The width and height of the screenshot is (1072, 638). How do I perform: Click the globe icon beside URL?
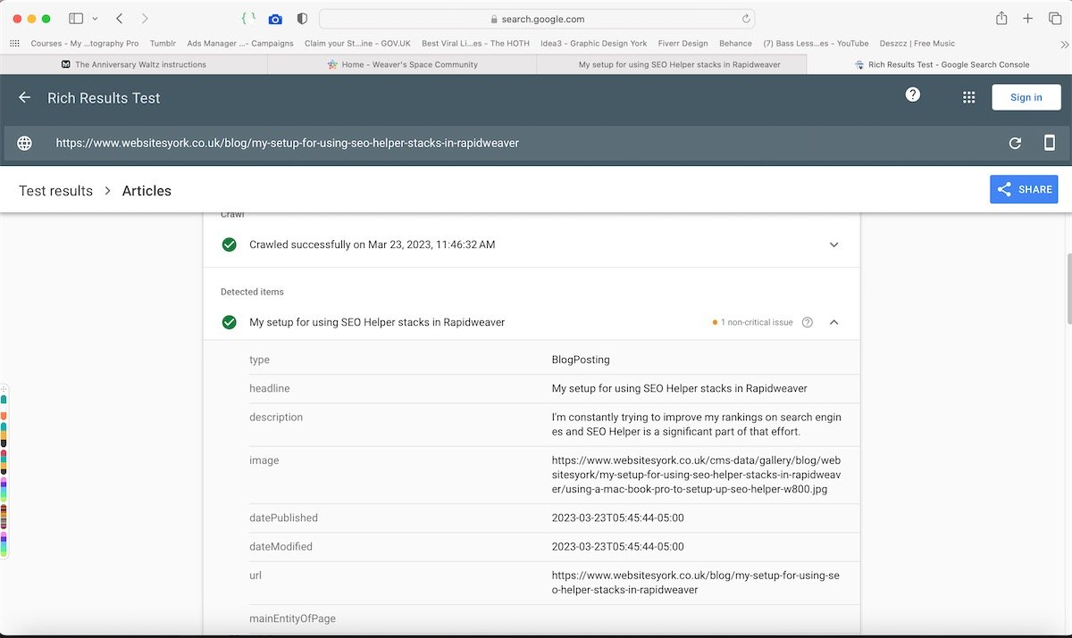click(x=25, y=143)
